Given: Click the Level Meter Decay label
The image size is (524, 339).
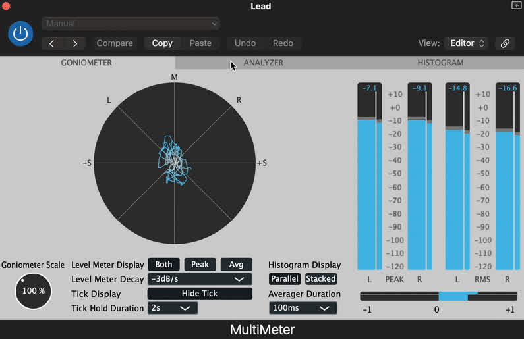Looking at the screenshot, I should (x=107, y=279).
